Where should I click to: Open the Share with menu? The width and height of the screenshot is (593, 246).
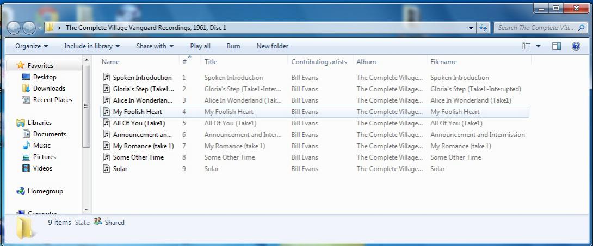(155, 46)
